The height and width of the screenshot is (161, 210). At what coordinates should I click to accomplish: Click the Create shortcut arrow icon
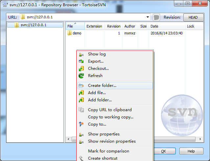tap(81, 158)
